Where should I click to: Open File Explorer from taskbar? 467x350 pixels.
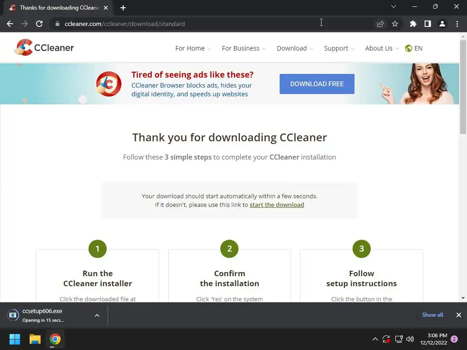35,339
